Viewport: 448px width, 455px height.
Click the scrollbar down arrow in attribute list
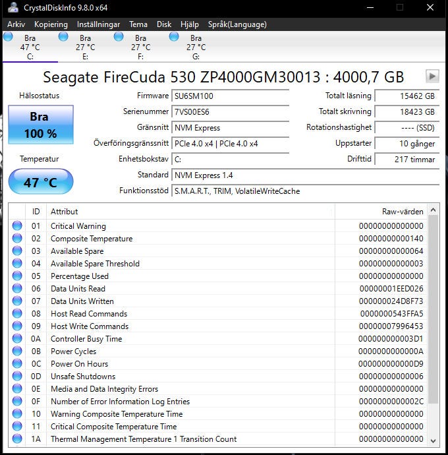(x=434, y=441)
